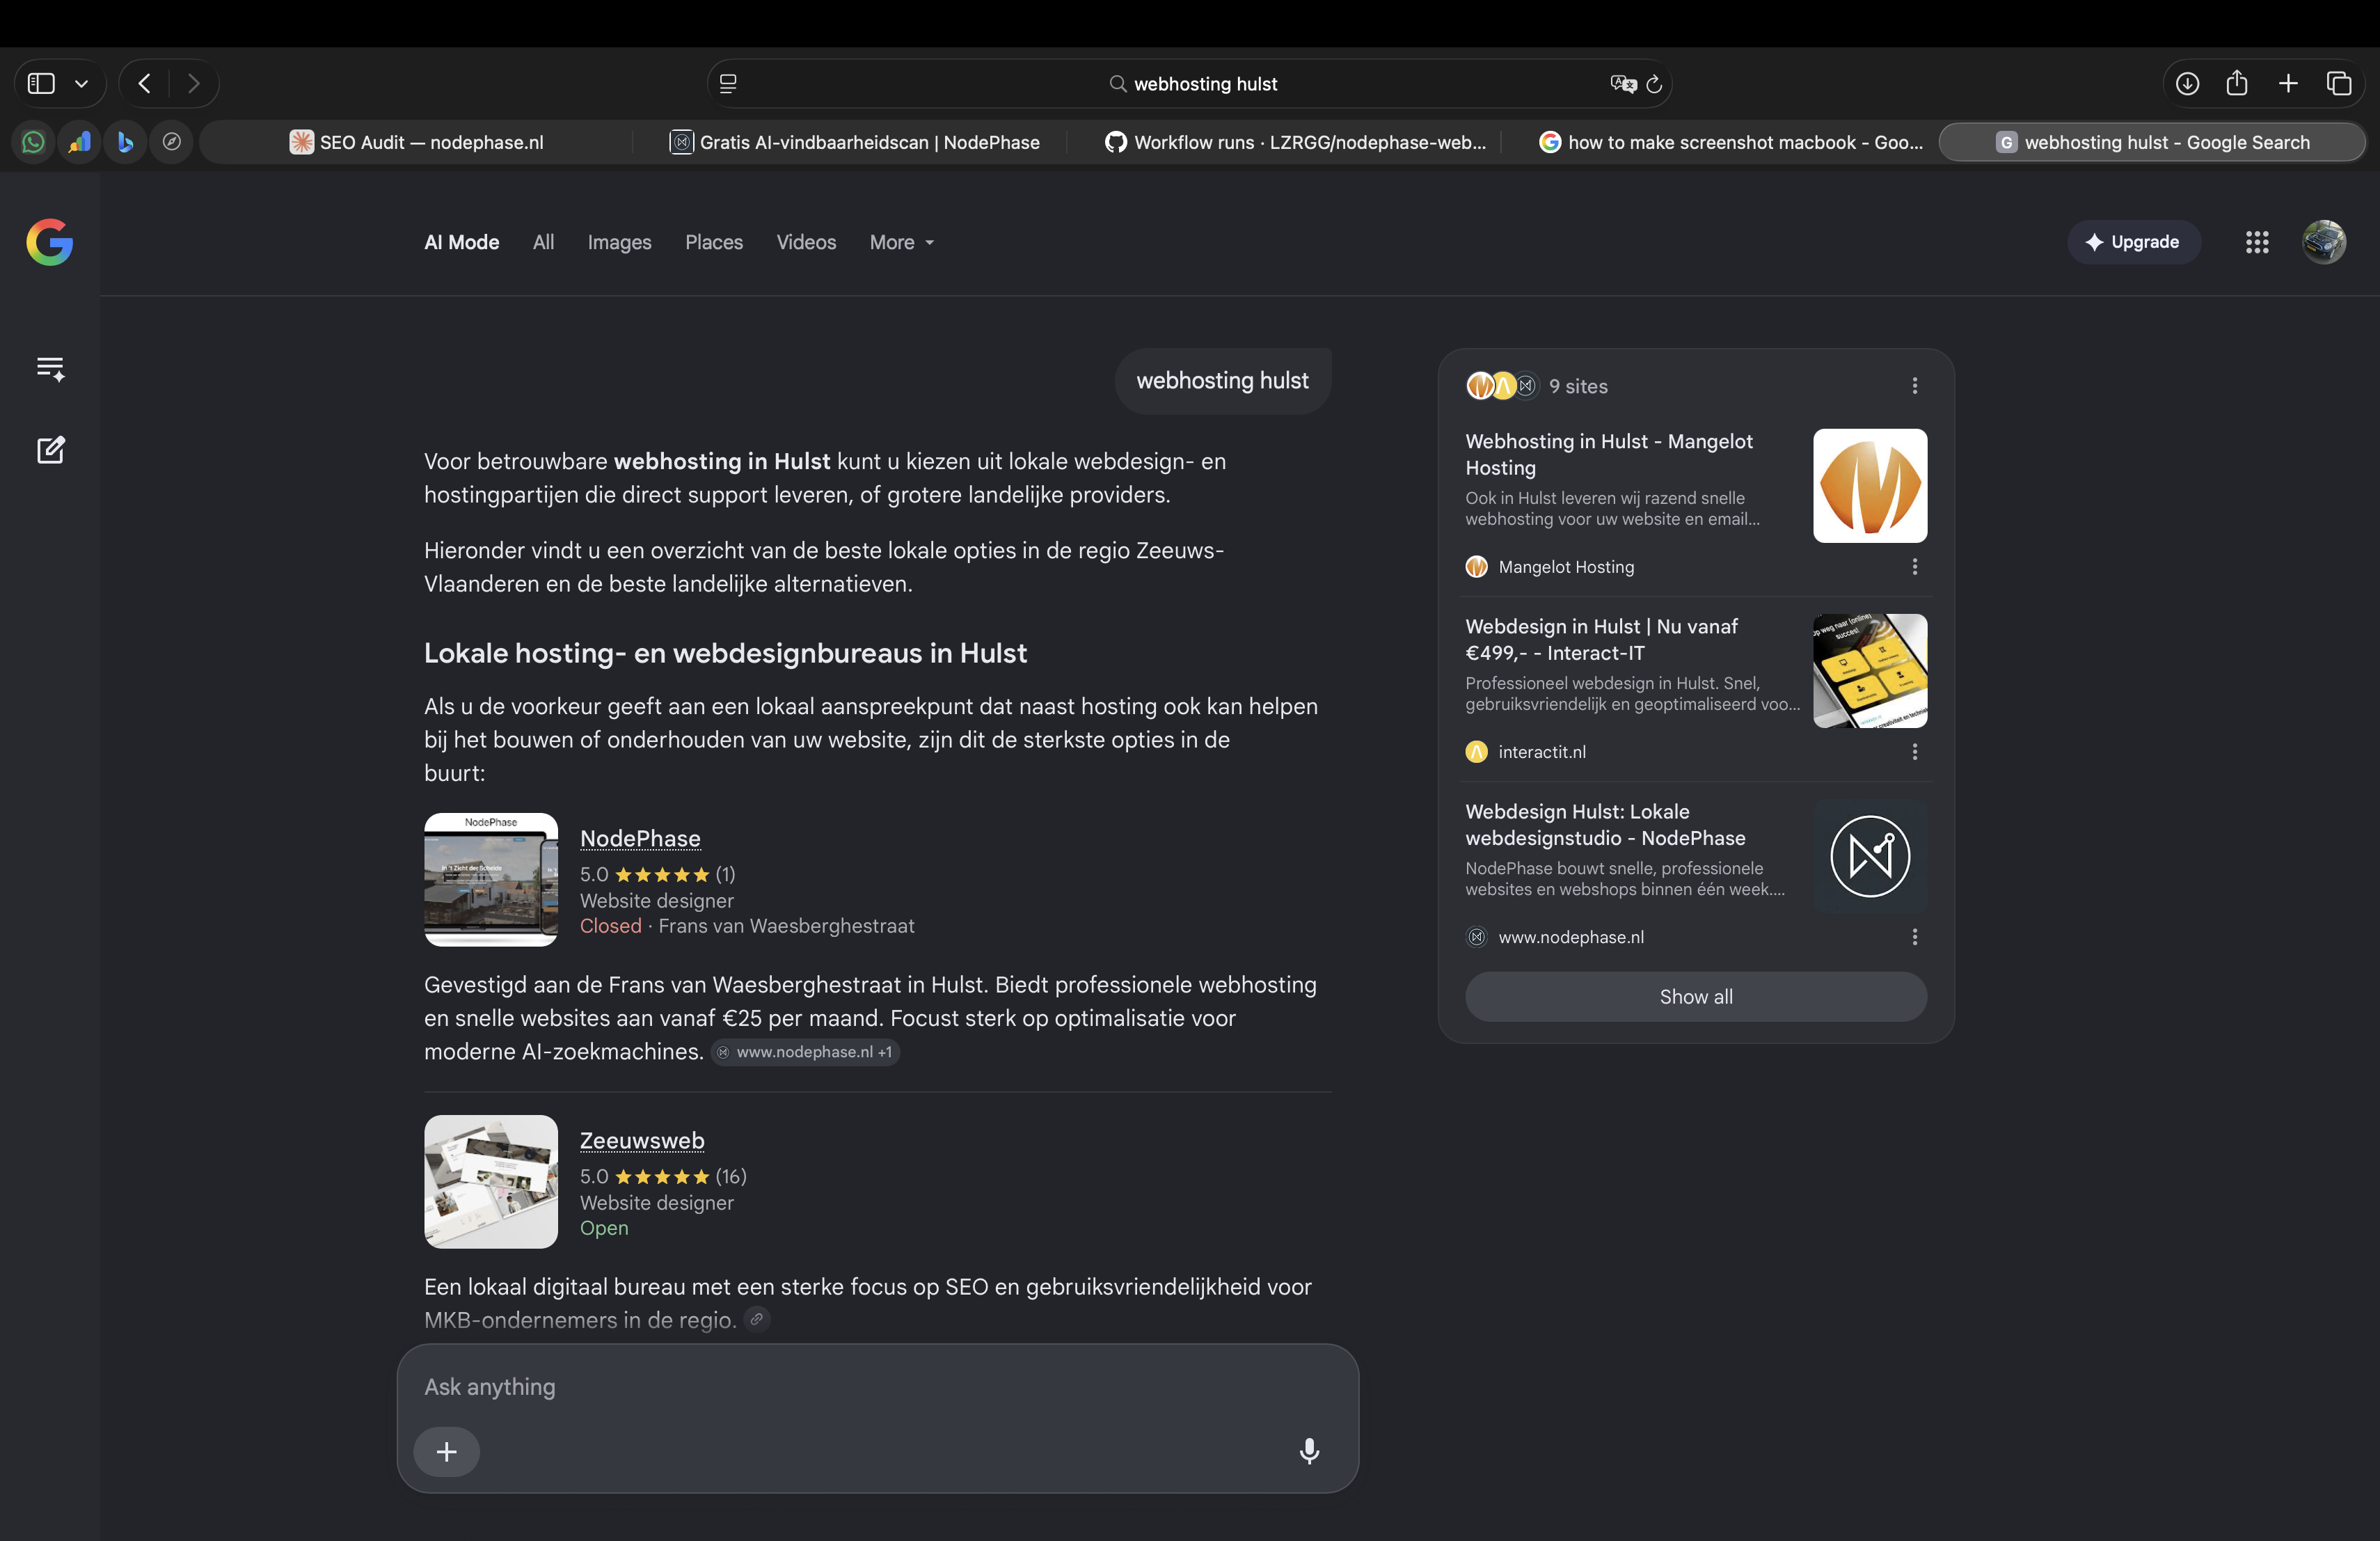Open the sidebar tab group dropdown chevron

[x=82, y=84]
